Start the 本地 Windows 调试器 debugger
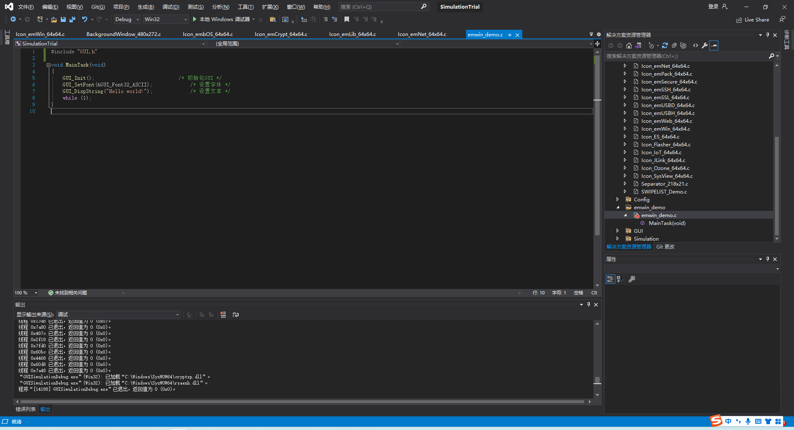This screenshot has width=794, height=430. [222, 19]
